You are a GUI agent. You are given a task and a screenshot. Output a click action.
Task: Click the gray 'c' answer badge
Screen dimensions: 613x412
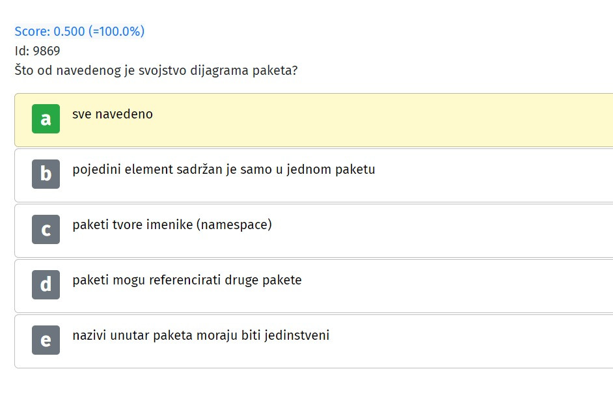click(46, 230)
